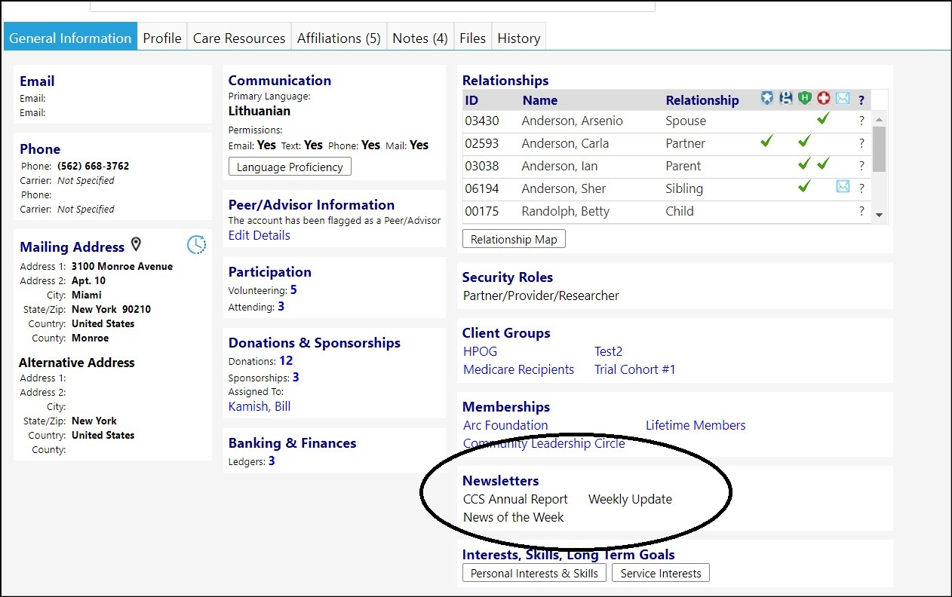
Task: Open the Community Leadership Circle membership
Action: click(x=544, y=443)
